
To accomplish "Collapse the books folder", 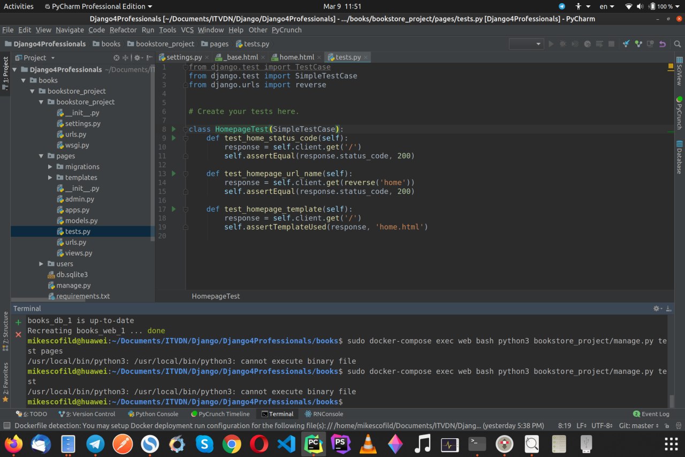I will pos(24,80).
